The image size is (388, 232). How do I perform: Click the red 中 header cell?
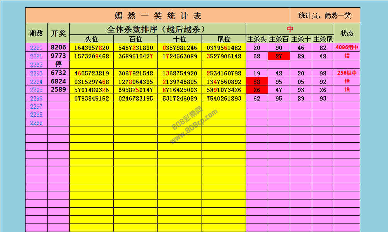pos(290,29)
